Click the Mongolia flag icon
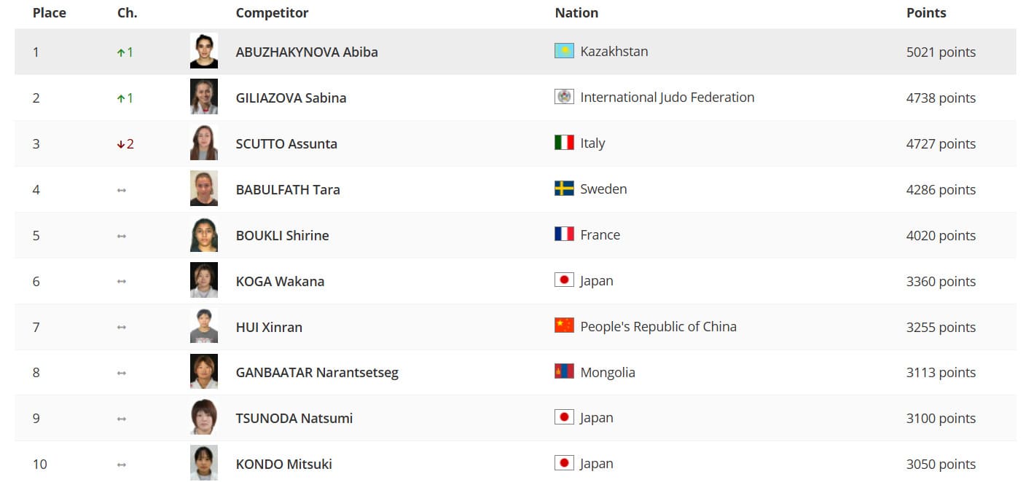 (x=564, y=372)
